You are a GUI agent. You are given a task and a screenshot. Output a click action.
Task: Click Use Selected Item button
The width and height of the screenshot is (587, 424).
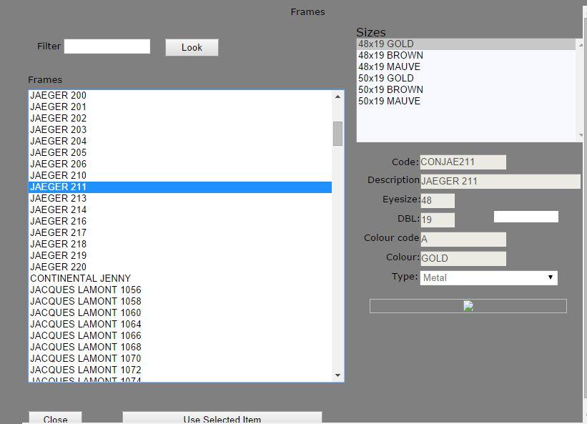pos(222,418)
